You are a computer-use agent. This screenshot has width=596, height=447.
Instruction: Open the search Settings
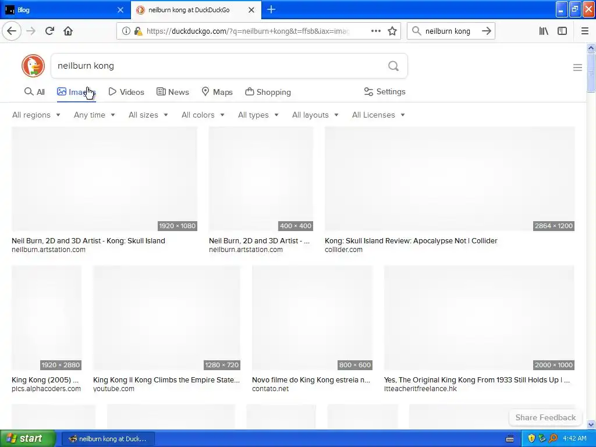385,91
